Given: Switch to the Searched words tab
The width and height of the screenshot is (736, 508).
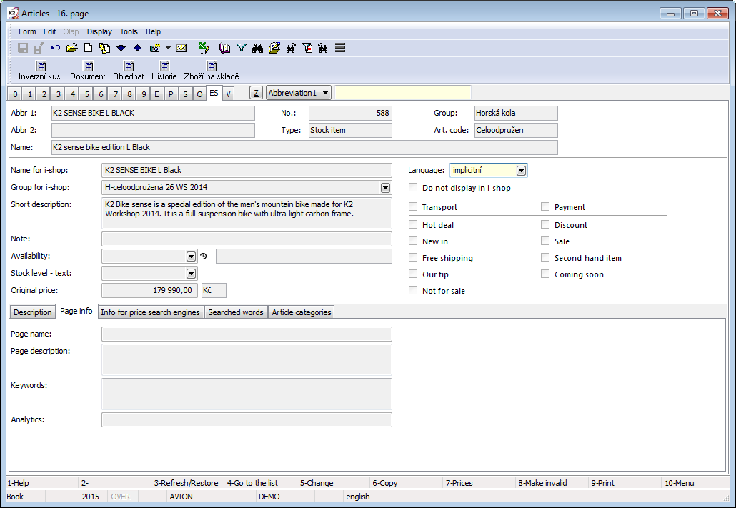Looking at the screenshot, I should 236,312.
